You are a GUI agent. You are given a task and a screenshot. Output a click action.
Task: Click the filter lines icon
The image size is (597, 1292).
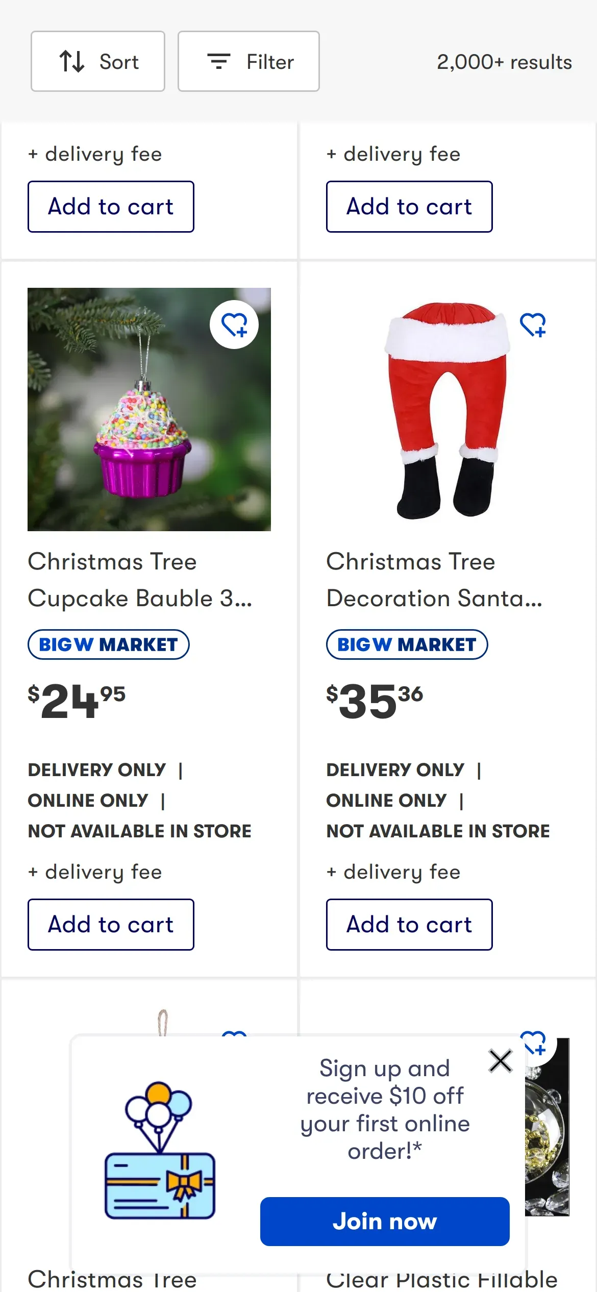219,61
